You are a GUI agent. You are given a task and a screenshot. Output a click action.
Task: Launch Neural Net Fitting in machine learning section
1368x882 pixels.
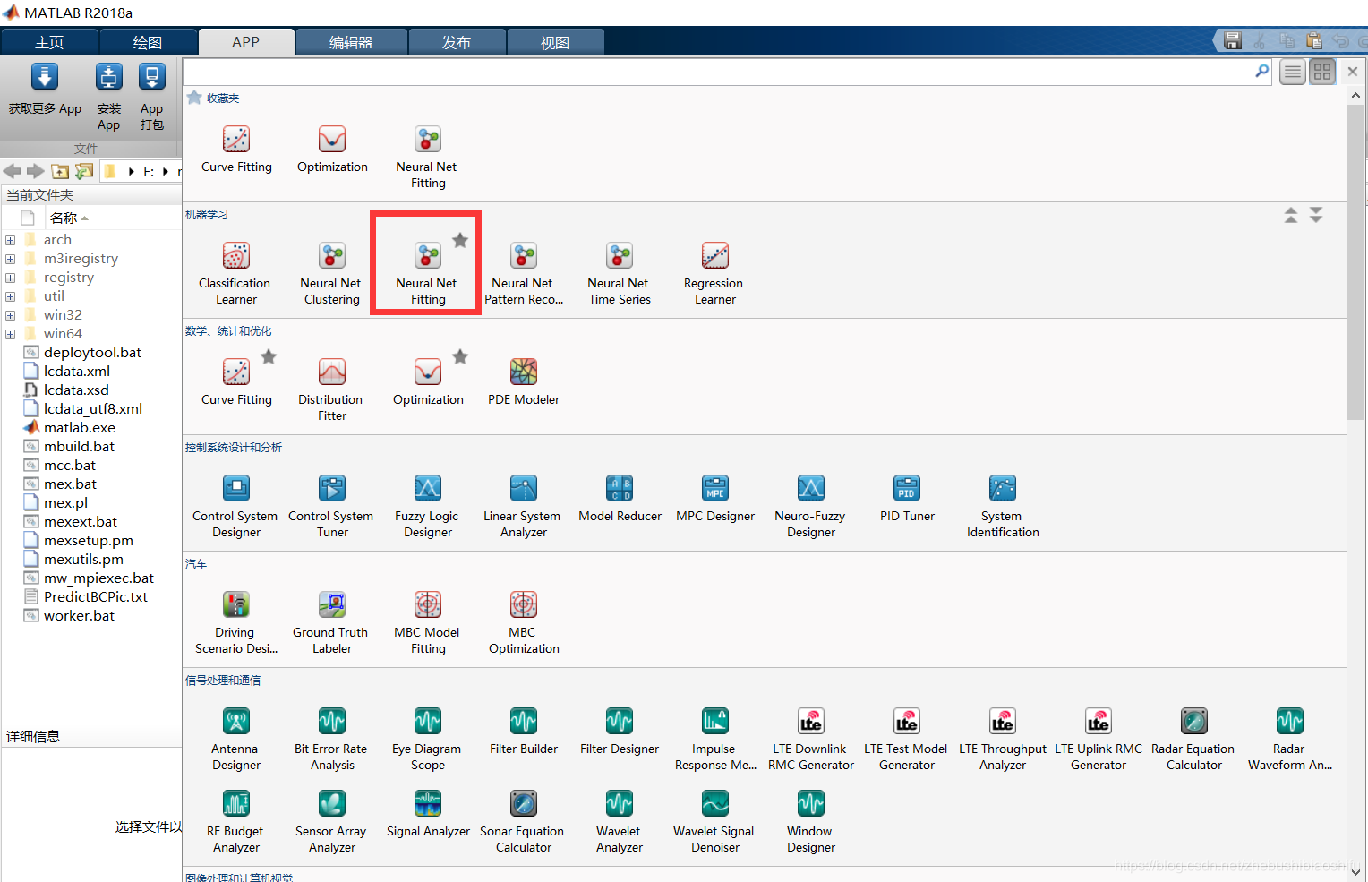click(427, 273)
